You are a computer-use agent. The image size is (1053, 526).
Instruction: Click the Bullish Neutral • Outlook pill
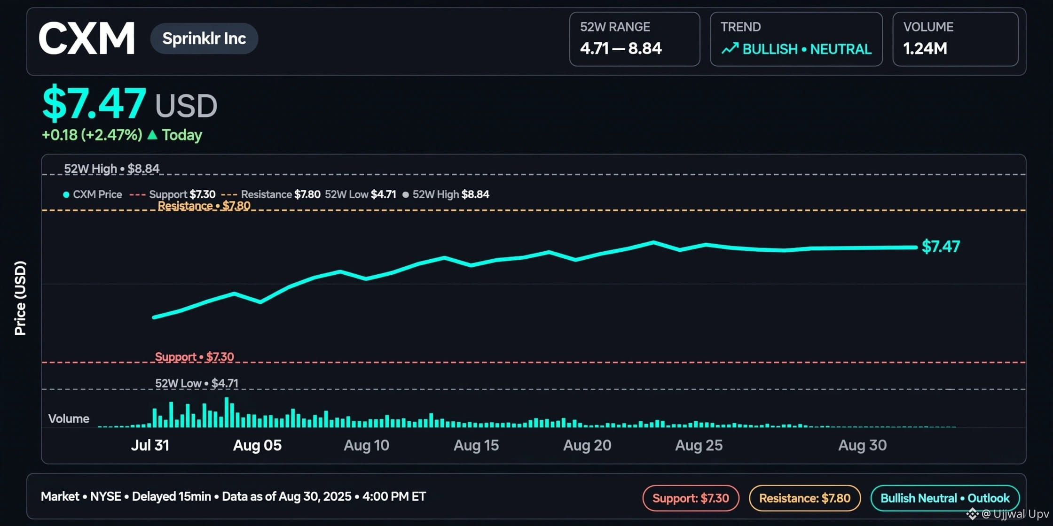click(x=945, y=498)
